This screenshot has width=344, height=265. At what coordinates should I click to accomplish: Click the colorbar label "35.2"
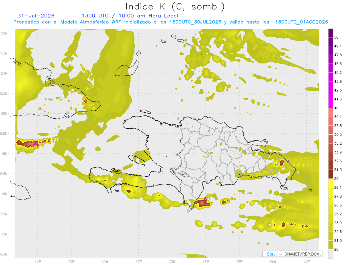click(x=338, y=143)
